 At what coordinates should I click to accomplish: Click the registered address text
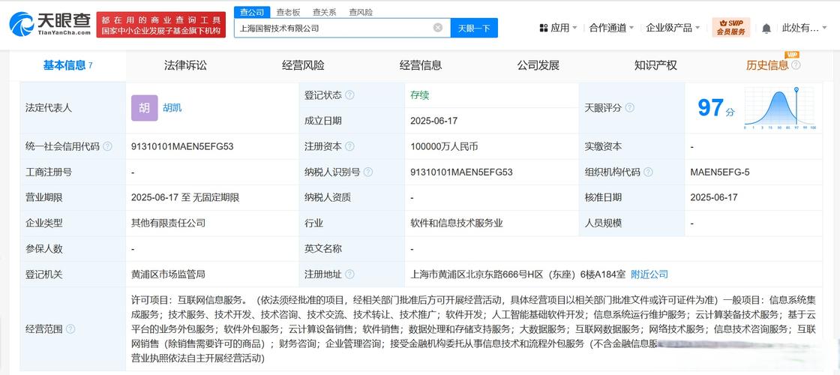pos(517,274)
